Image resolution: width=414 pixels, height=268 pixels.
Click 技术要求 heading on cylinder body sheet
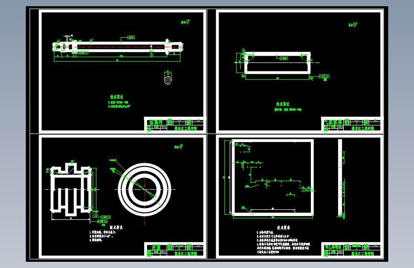[x=283, y=104]
